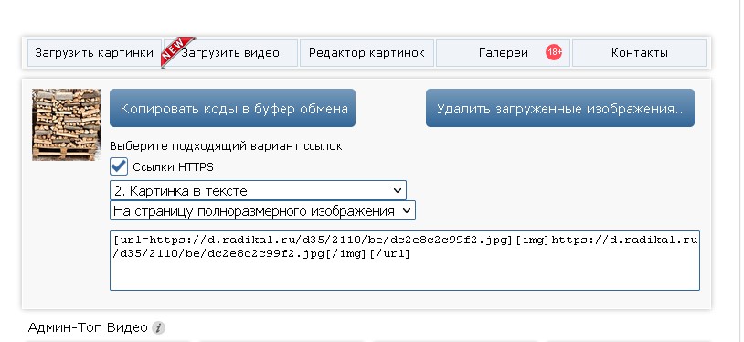Viewport: 744px width, 342px height.
Task: Open the На страницу полноразмерного изображения dropdown
Action: click(x=262, y=210)
